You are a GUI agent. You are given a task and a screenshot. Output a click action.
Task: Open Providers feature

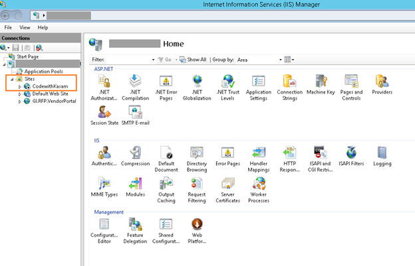click(382, 85)
